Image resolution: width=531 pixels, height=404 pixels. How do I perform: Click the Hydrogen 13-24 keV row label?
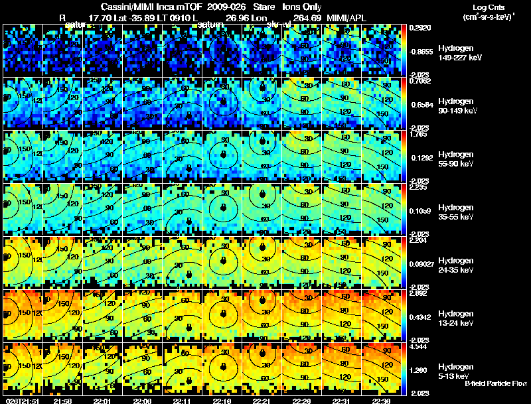[x=456, y=318]
